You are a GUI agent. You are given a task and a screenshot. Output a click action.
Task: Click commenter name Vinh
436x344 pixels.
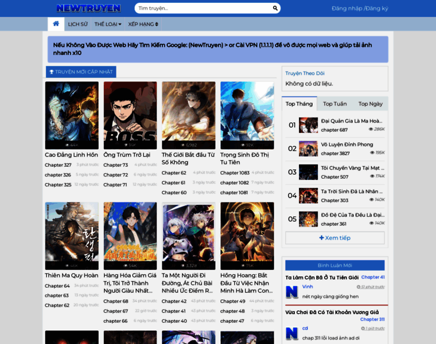307,287
